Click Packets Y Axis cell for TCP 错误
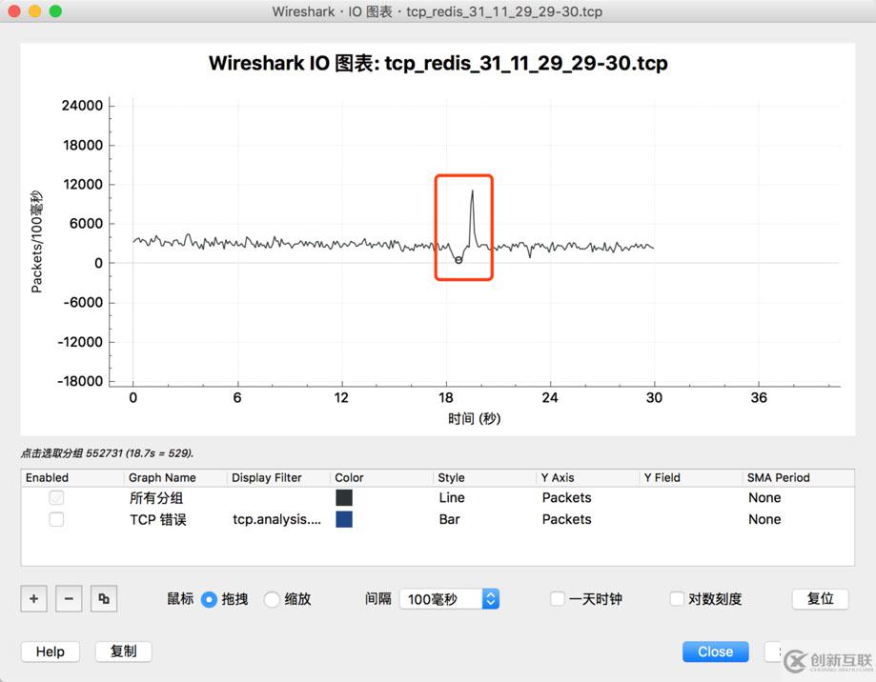Screen dimensions: 876x682 coord(566,519)
